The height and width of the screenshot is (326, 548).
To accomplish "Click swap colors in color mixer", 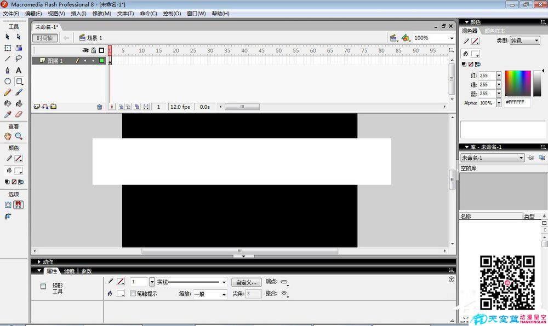I will pyautogui.click(x=478, y=64).
